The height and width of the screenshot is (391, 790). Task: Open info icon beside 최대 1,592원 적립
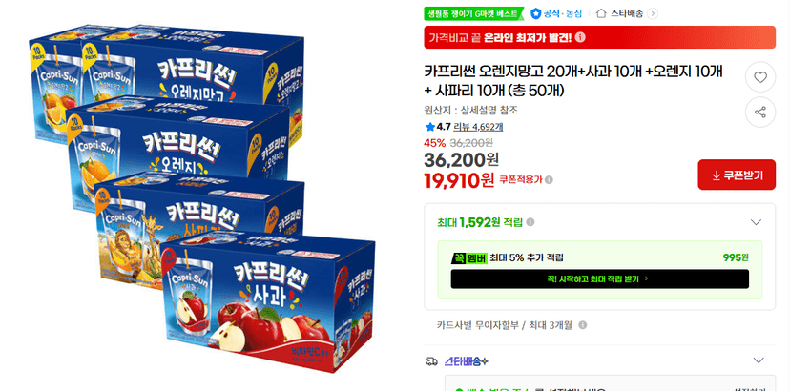530,222
